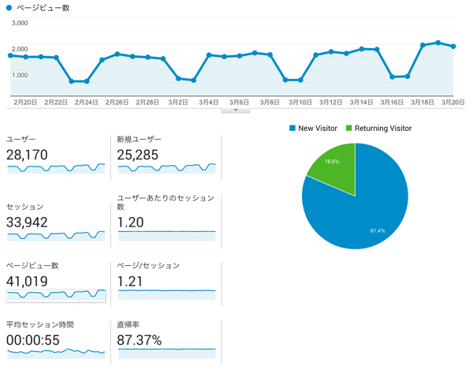473x370 pixels.
Task: Click the blue ページビュー数 legend dot
Action: tap(9, 8)
